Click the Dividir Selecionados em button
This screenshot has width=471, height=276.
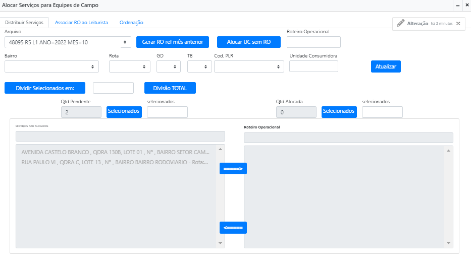(x=45, y=88)
